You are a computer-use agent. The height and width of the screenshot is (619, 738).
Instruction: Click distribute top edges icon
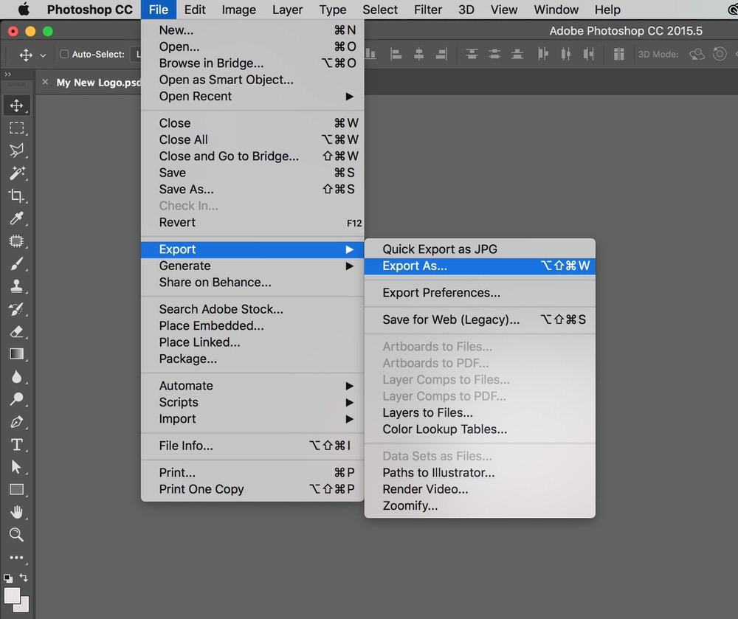click(x=472, y=54)
